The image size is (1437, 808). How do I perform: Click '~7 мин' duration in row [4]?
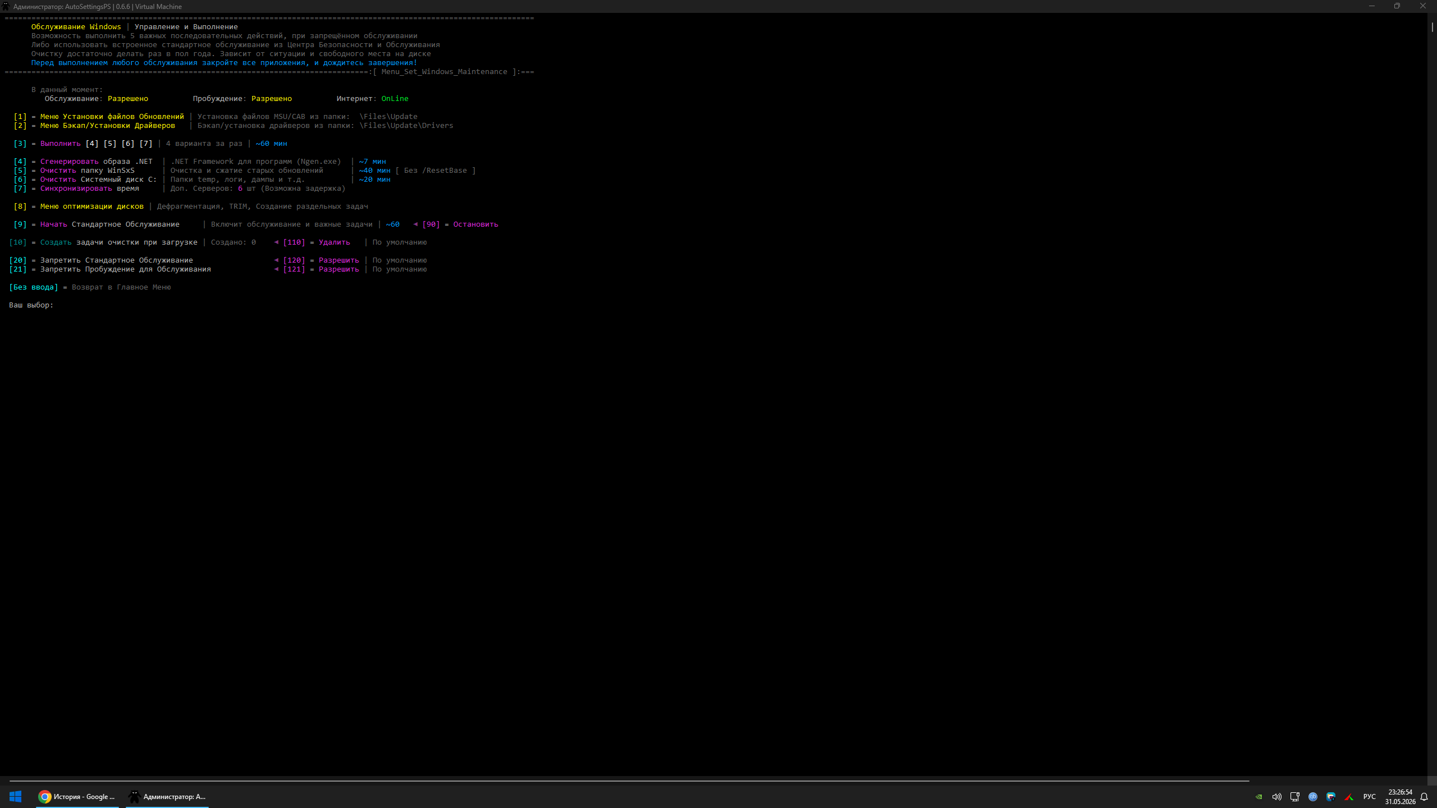pyautogui.click(x=373, y=162)
